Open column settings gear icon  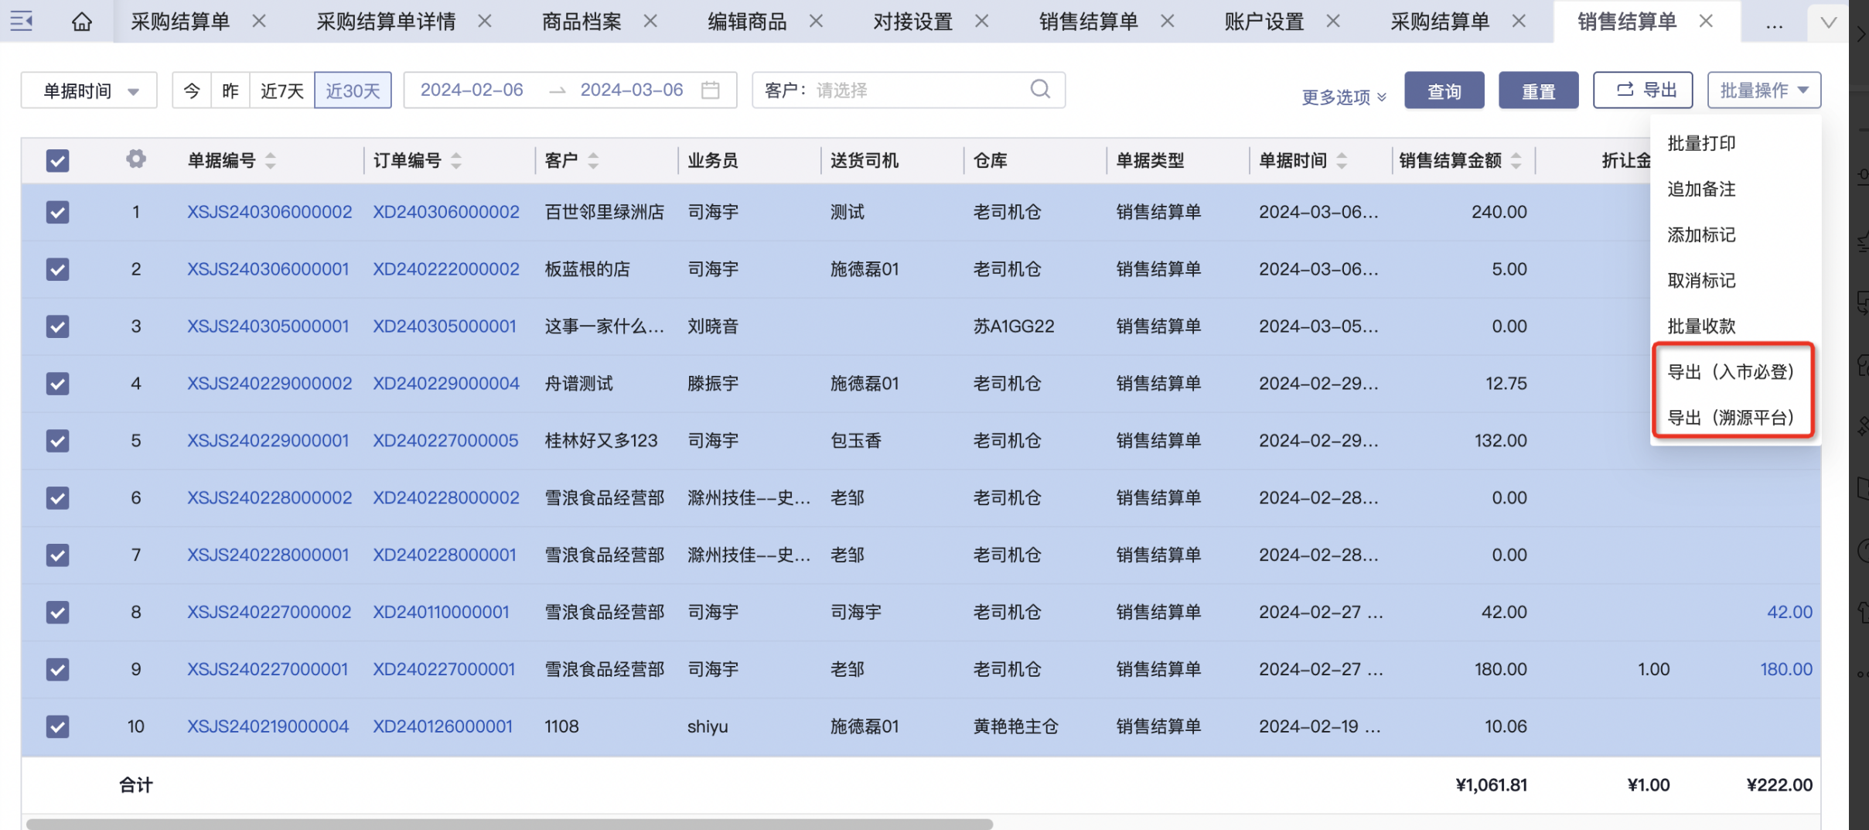click(x=136, y=159)
